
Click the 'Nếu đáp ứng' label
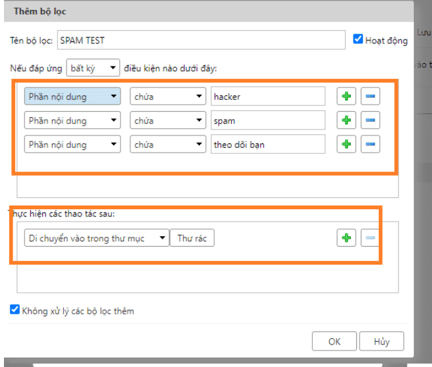coord(36,68)
